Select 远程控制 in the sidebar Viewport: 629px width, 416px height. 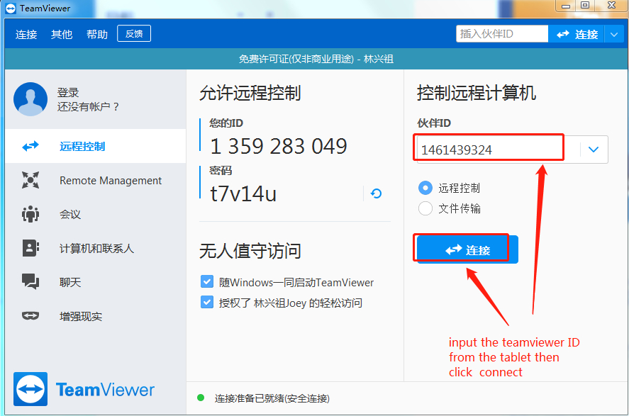[96, 146]
